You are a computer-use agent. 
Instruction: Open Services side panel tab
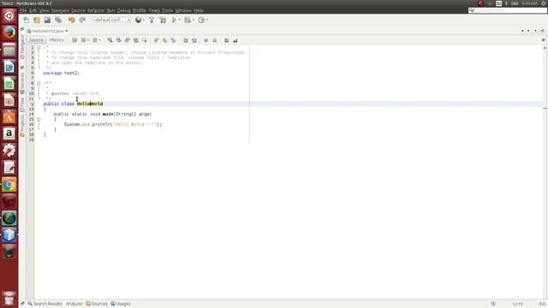point(22,83)
